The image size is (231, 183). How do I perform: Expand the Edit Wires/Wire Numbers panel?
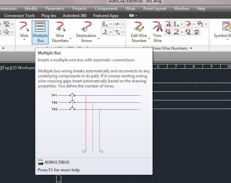191,48
